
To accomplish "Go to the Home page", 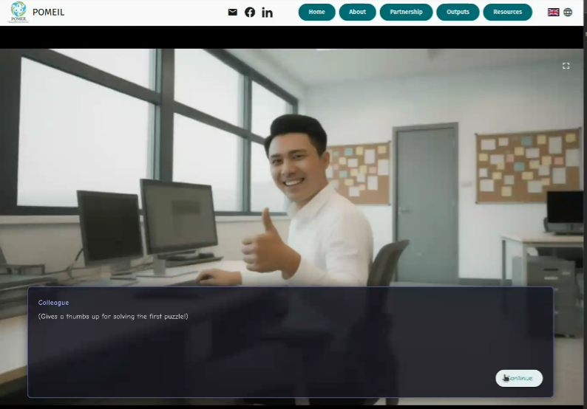I will point(316,13).
